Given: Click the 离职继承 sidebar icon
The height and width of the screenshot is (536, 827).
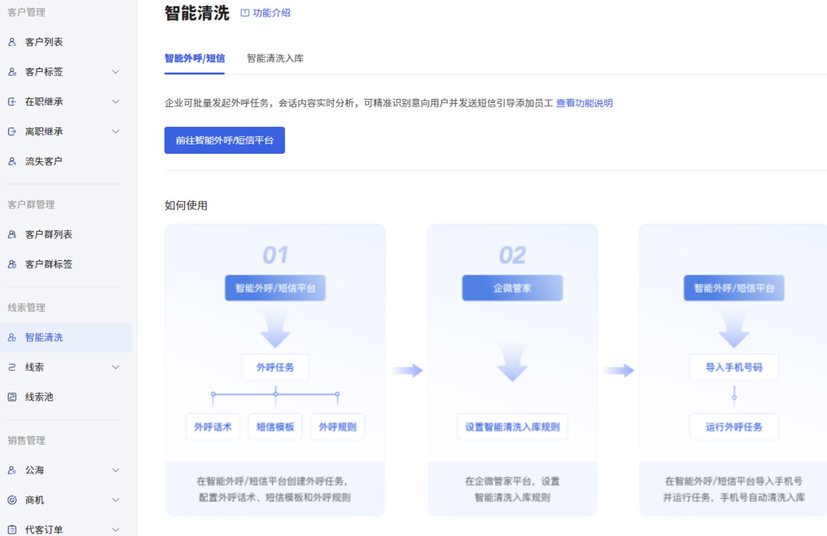Looking at the screenshot, I should click(x=12, y=132).
